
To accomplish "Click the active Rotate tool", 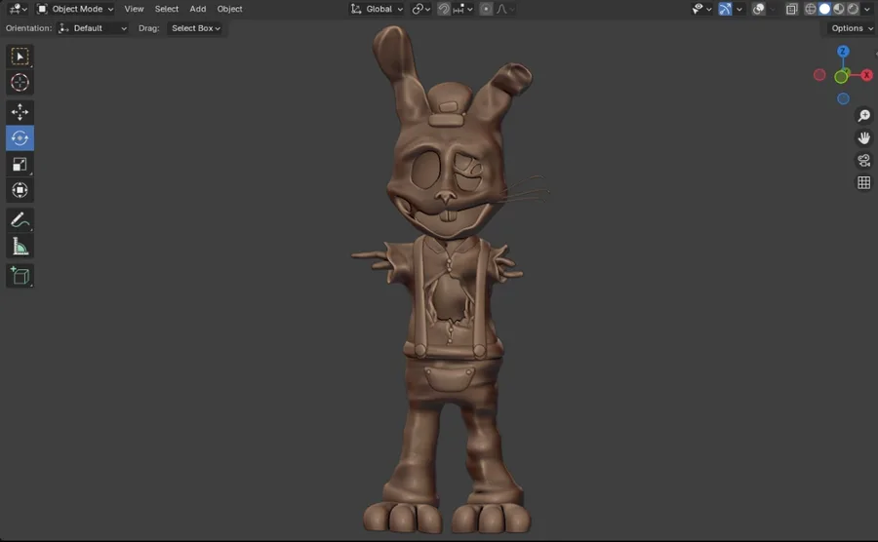I will coord(20,138).
